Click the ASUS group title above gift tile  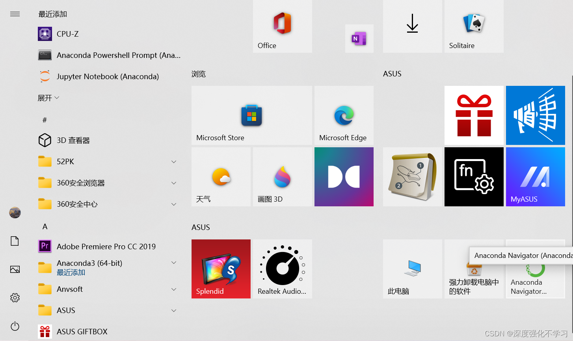[x=392, y=74]
